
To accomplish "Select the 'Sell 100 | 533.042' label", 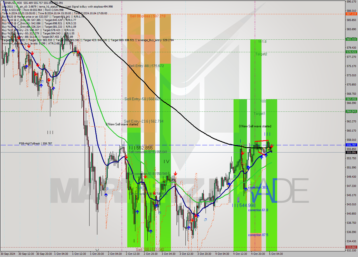I will [150, 249].
